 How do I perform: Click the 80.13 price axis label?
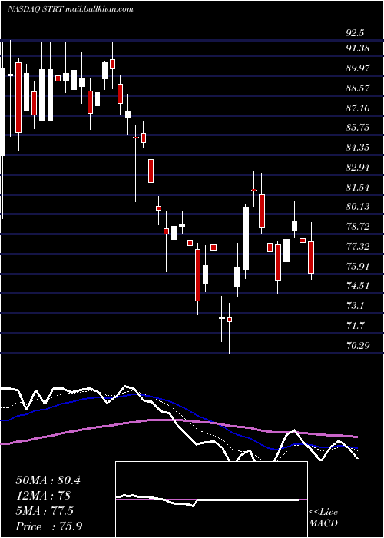[x=357, y=207]
